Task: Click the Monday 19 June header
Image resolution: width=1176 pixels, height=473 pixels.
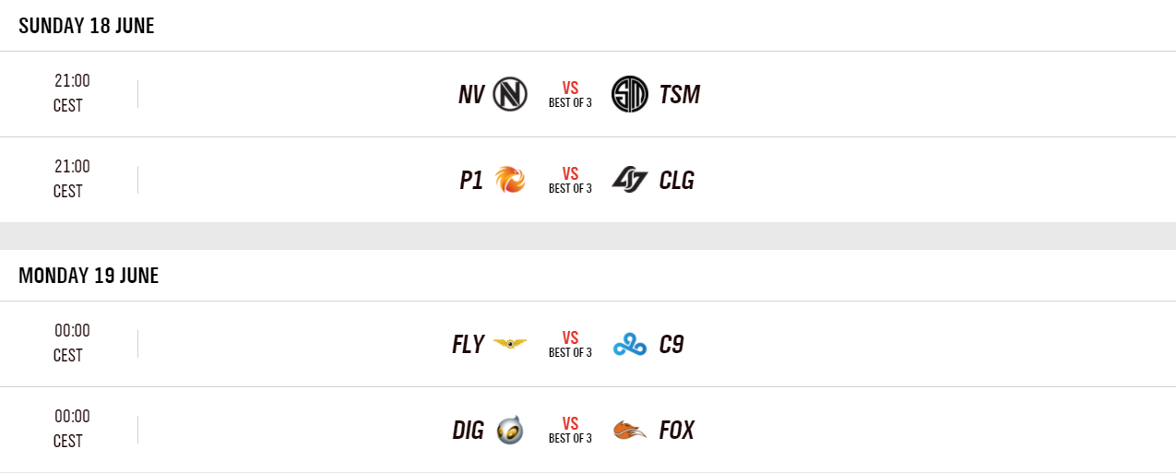Action: (89, 276)
